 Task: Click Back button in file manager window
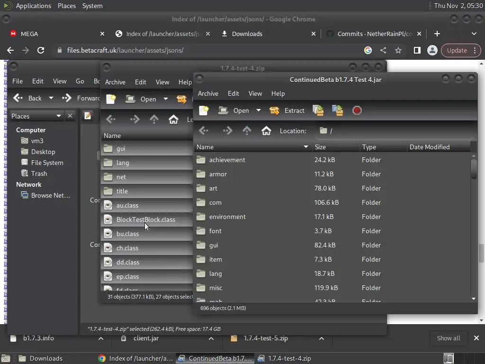(x=27, y=98)
